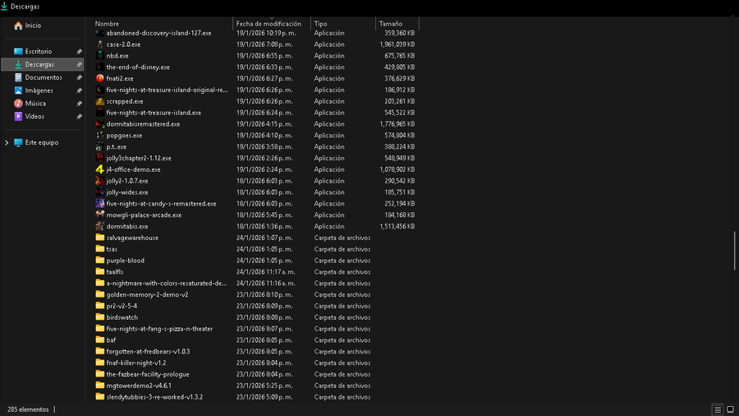Select the fnati2.exe red icon
This screenshot has width=739, height=416.
coord(100,78)
